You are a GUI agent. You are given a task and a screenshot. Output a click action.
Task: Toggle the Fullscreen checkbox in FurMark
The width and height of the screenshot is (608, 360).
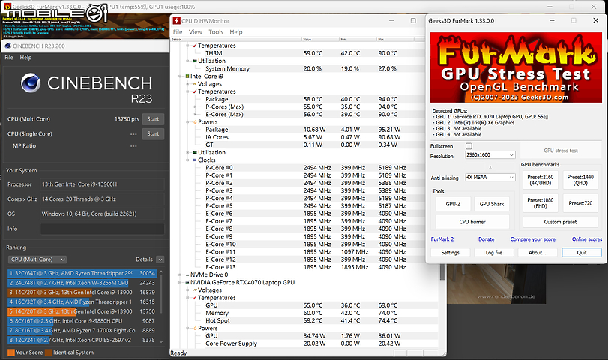[x=469, y=146]
